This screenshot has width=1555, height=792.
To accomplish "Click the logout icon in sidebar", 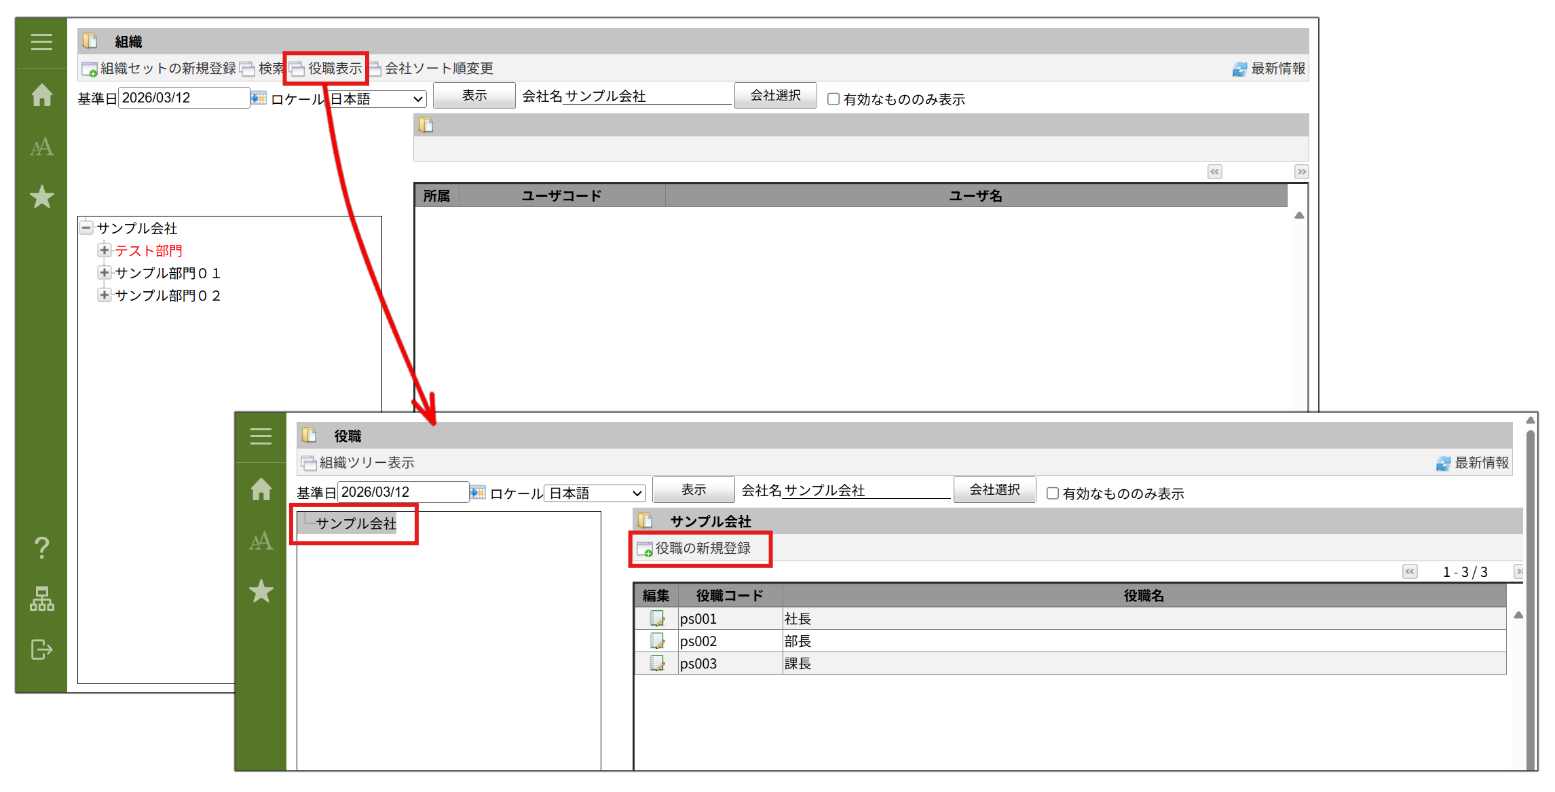I will click(x=41, y=649).
